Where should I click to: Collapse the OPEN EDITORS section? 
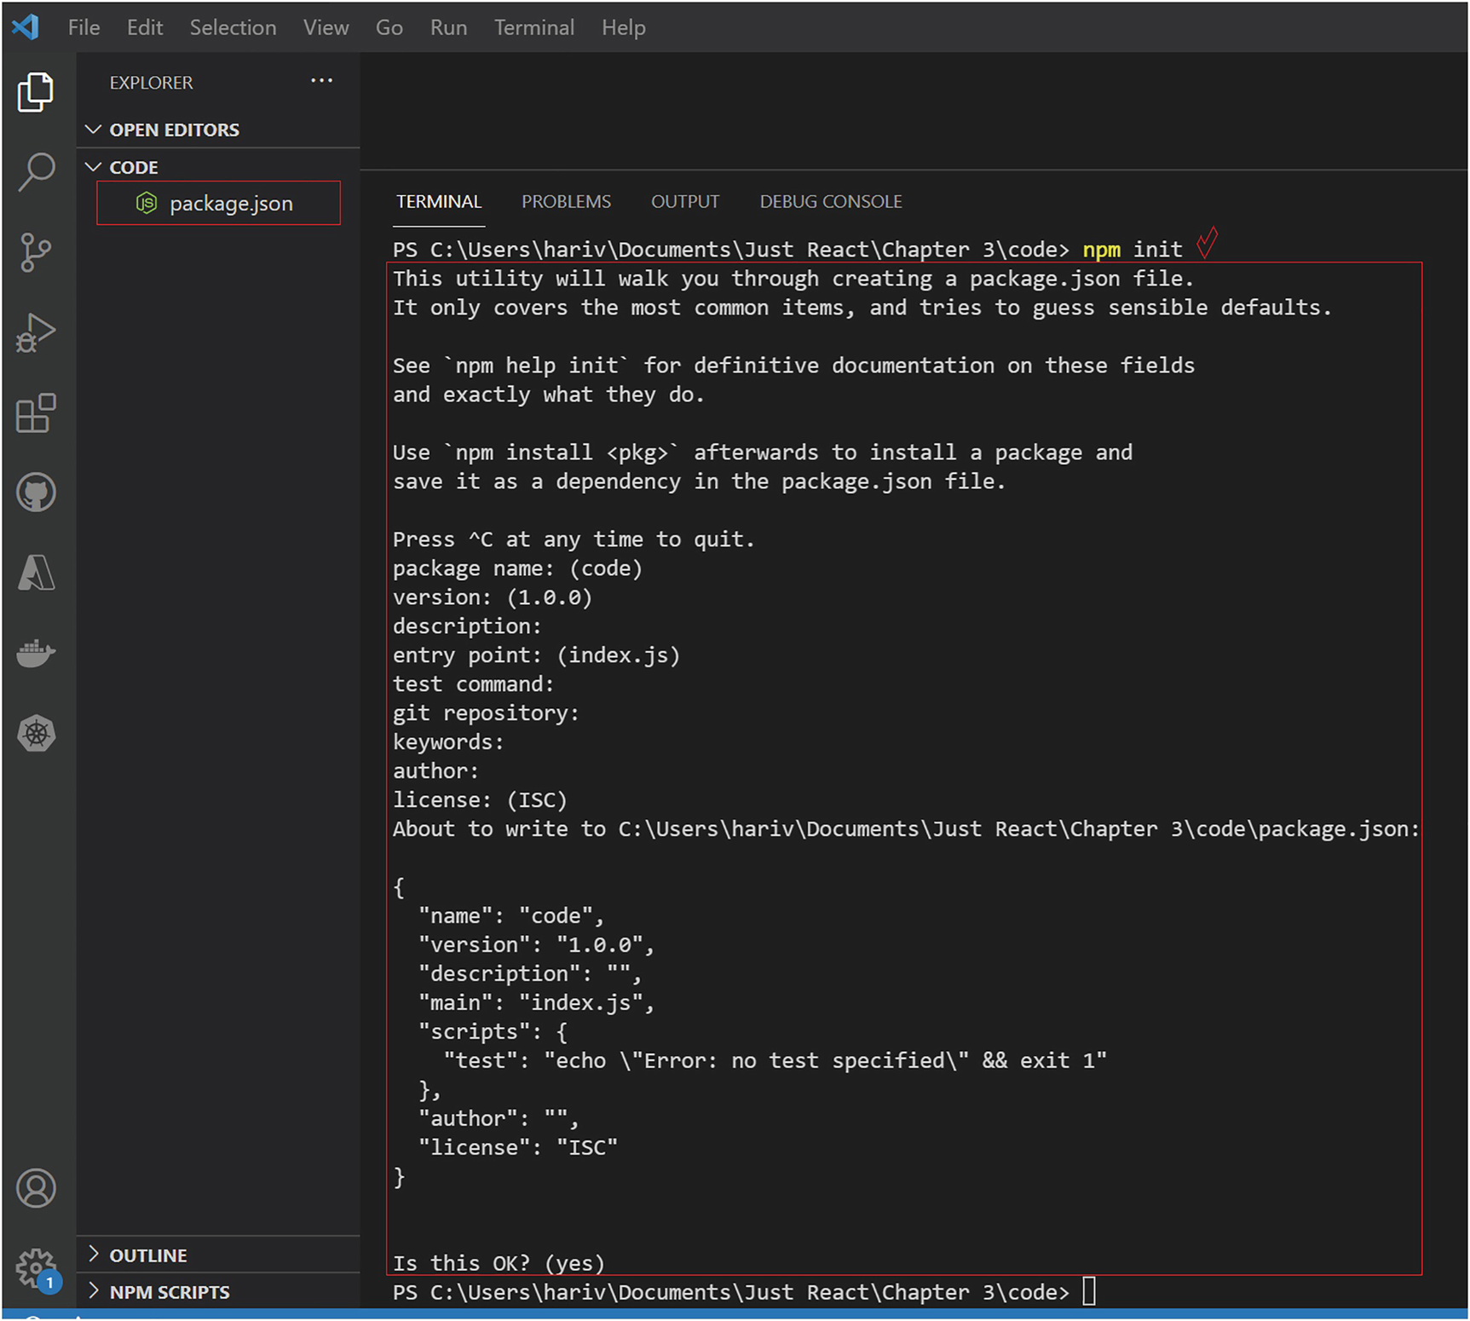(x=174, y=130)
